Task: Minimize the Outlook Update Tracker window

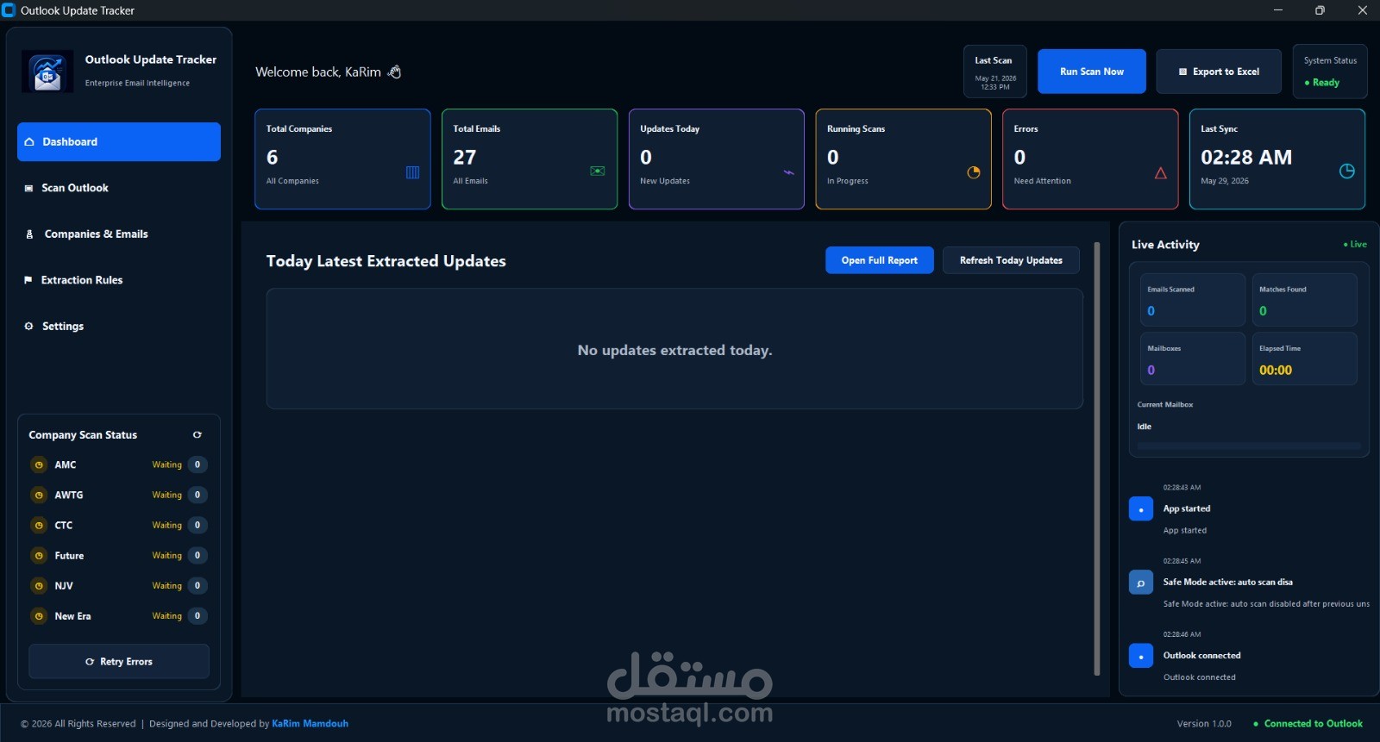Action: point(1278,10)
